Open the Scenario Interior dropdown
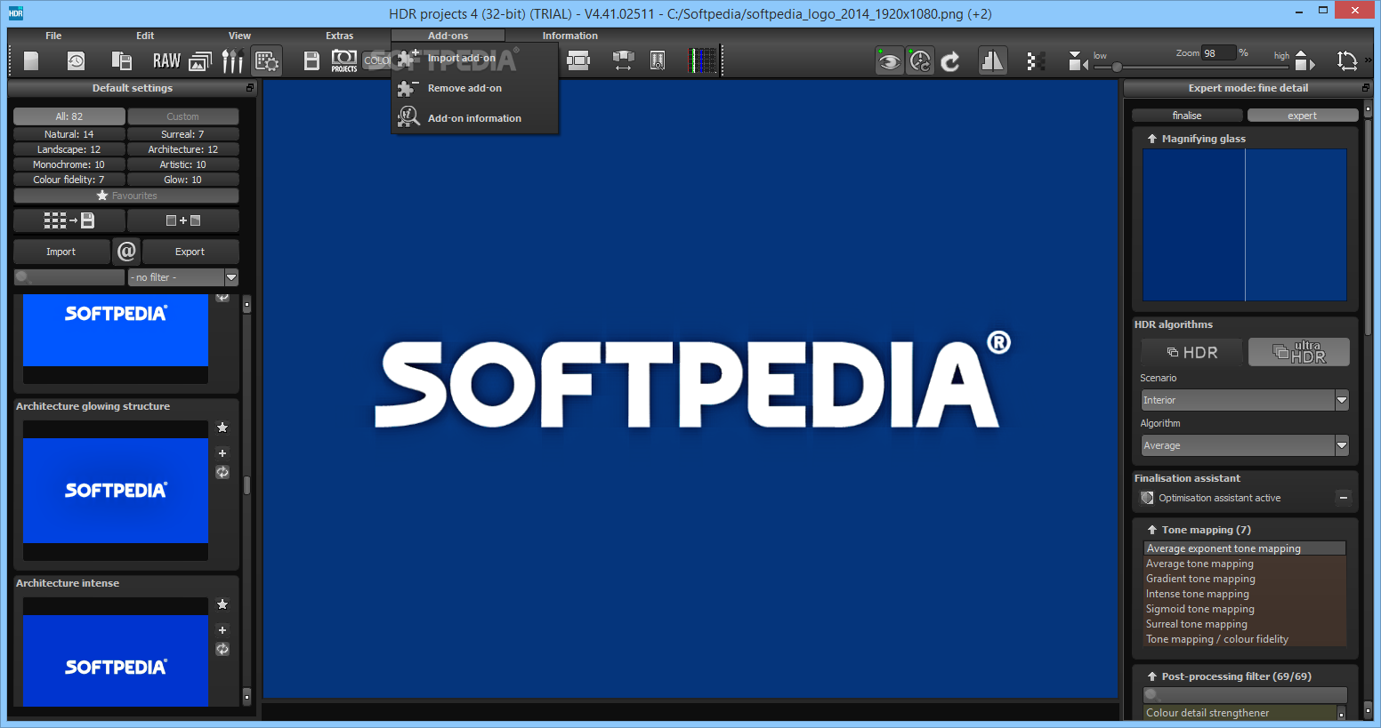This screenshot has width=1381, height=728. [x=1245, y=400]
